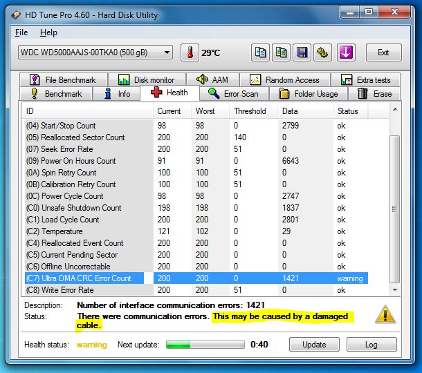Click the Status column header
The height and width of the screenshot is (373, 422).
351,111
